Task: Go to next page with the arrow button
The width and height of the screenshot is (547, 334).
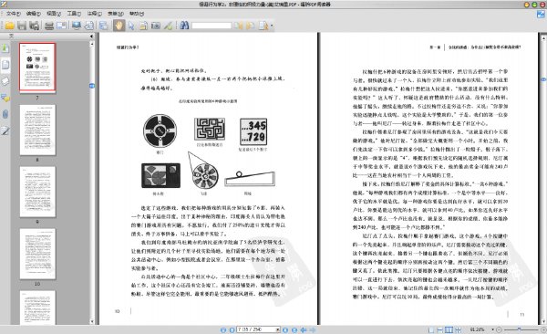Action: click(285, 329)
